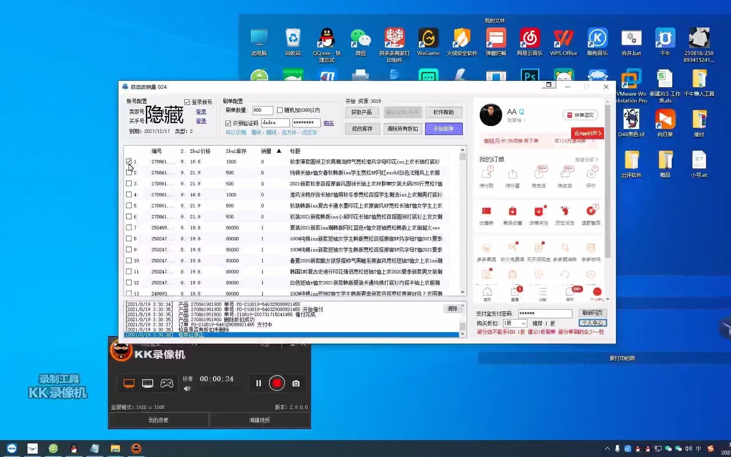This screenshot has height=457, width=731.
Task: Click the product list vertical scrollbar
Action: coord(462,220)
